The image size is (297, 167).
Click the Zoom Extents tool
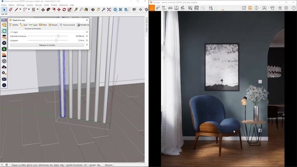pyautogui.click(x=109, y=9)
